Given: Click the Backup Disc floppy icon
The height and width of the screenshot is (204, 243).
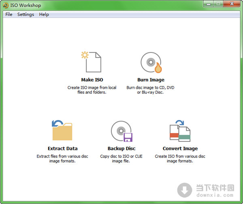Looking at the screenshot, I should pos(122,131).
